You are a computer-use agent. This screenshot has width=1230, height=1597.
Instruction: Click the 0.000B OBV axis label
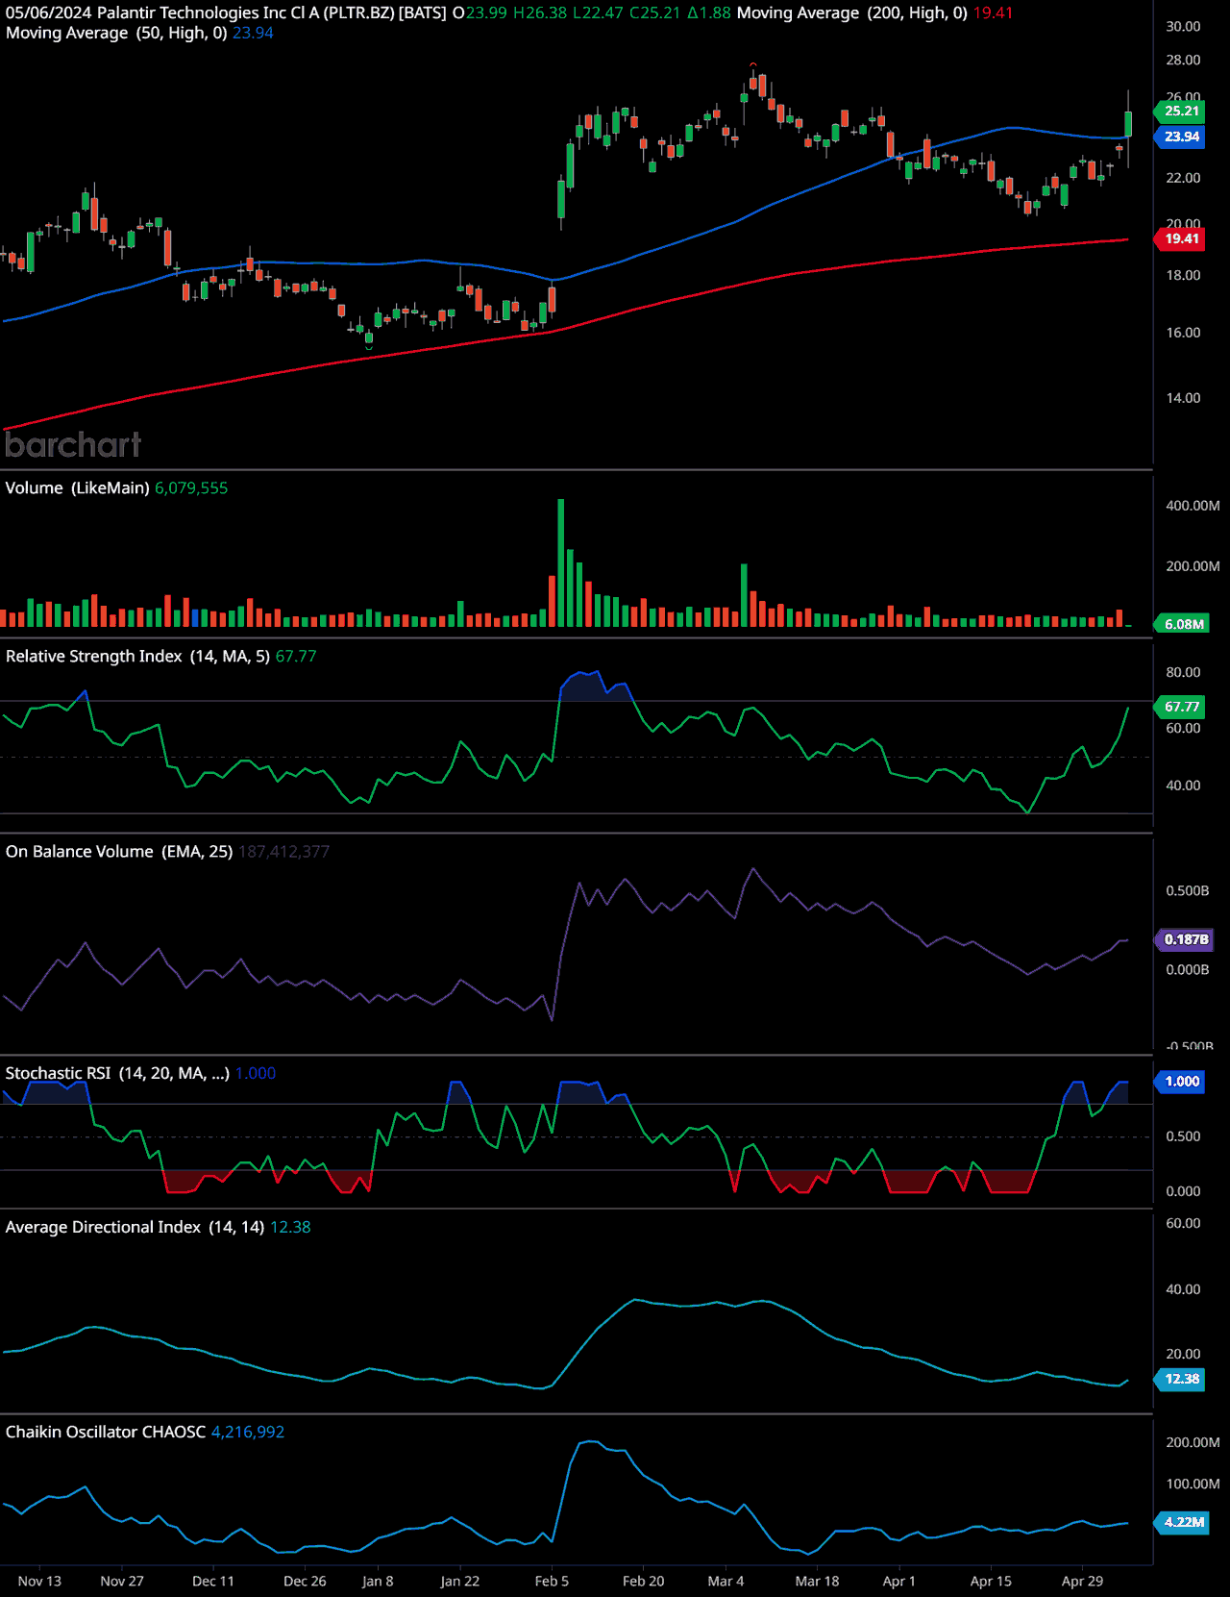[x=1188, y=970]
